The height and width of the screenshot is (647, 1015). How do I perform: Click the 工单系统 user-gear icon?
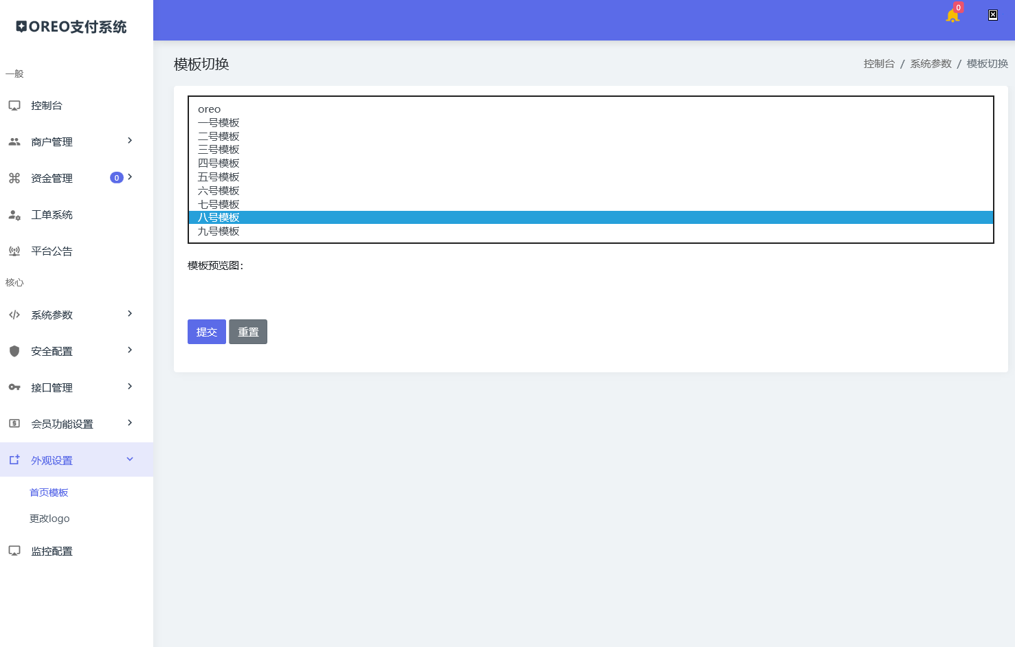tap(14, 215)
